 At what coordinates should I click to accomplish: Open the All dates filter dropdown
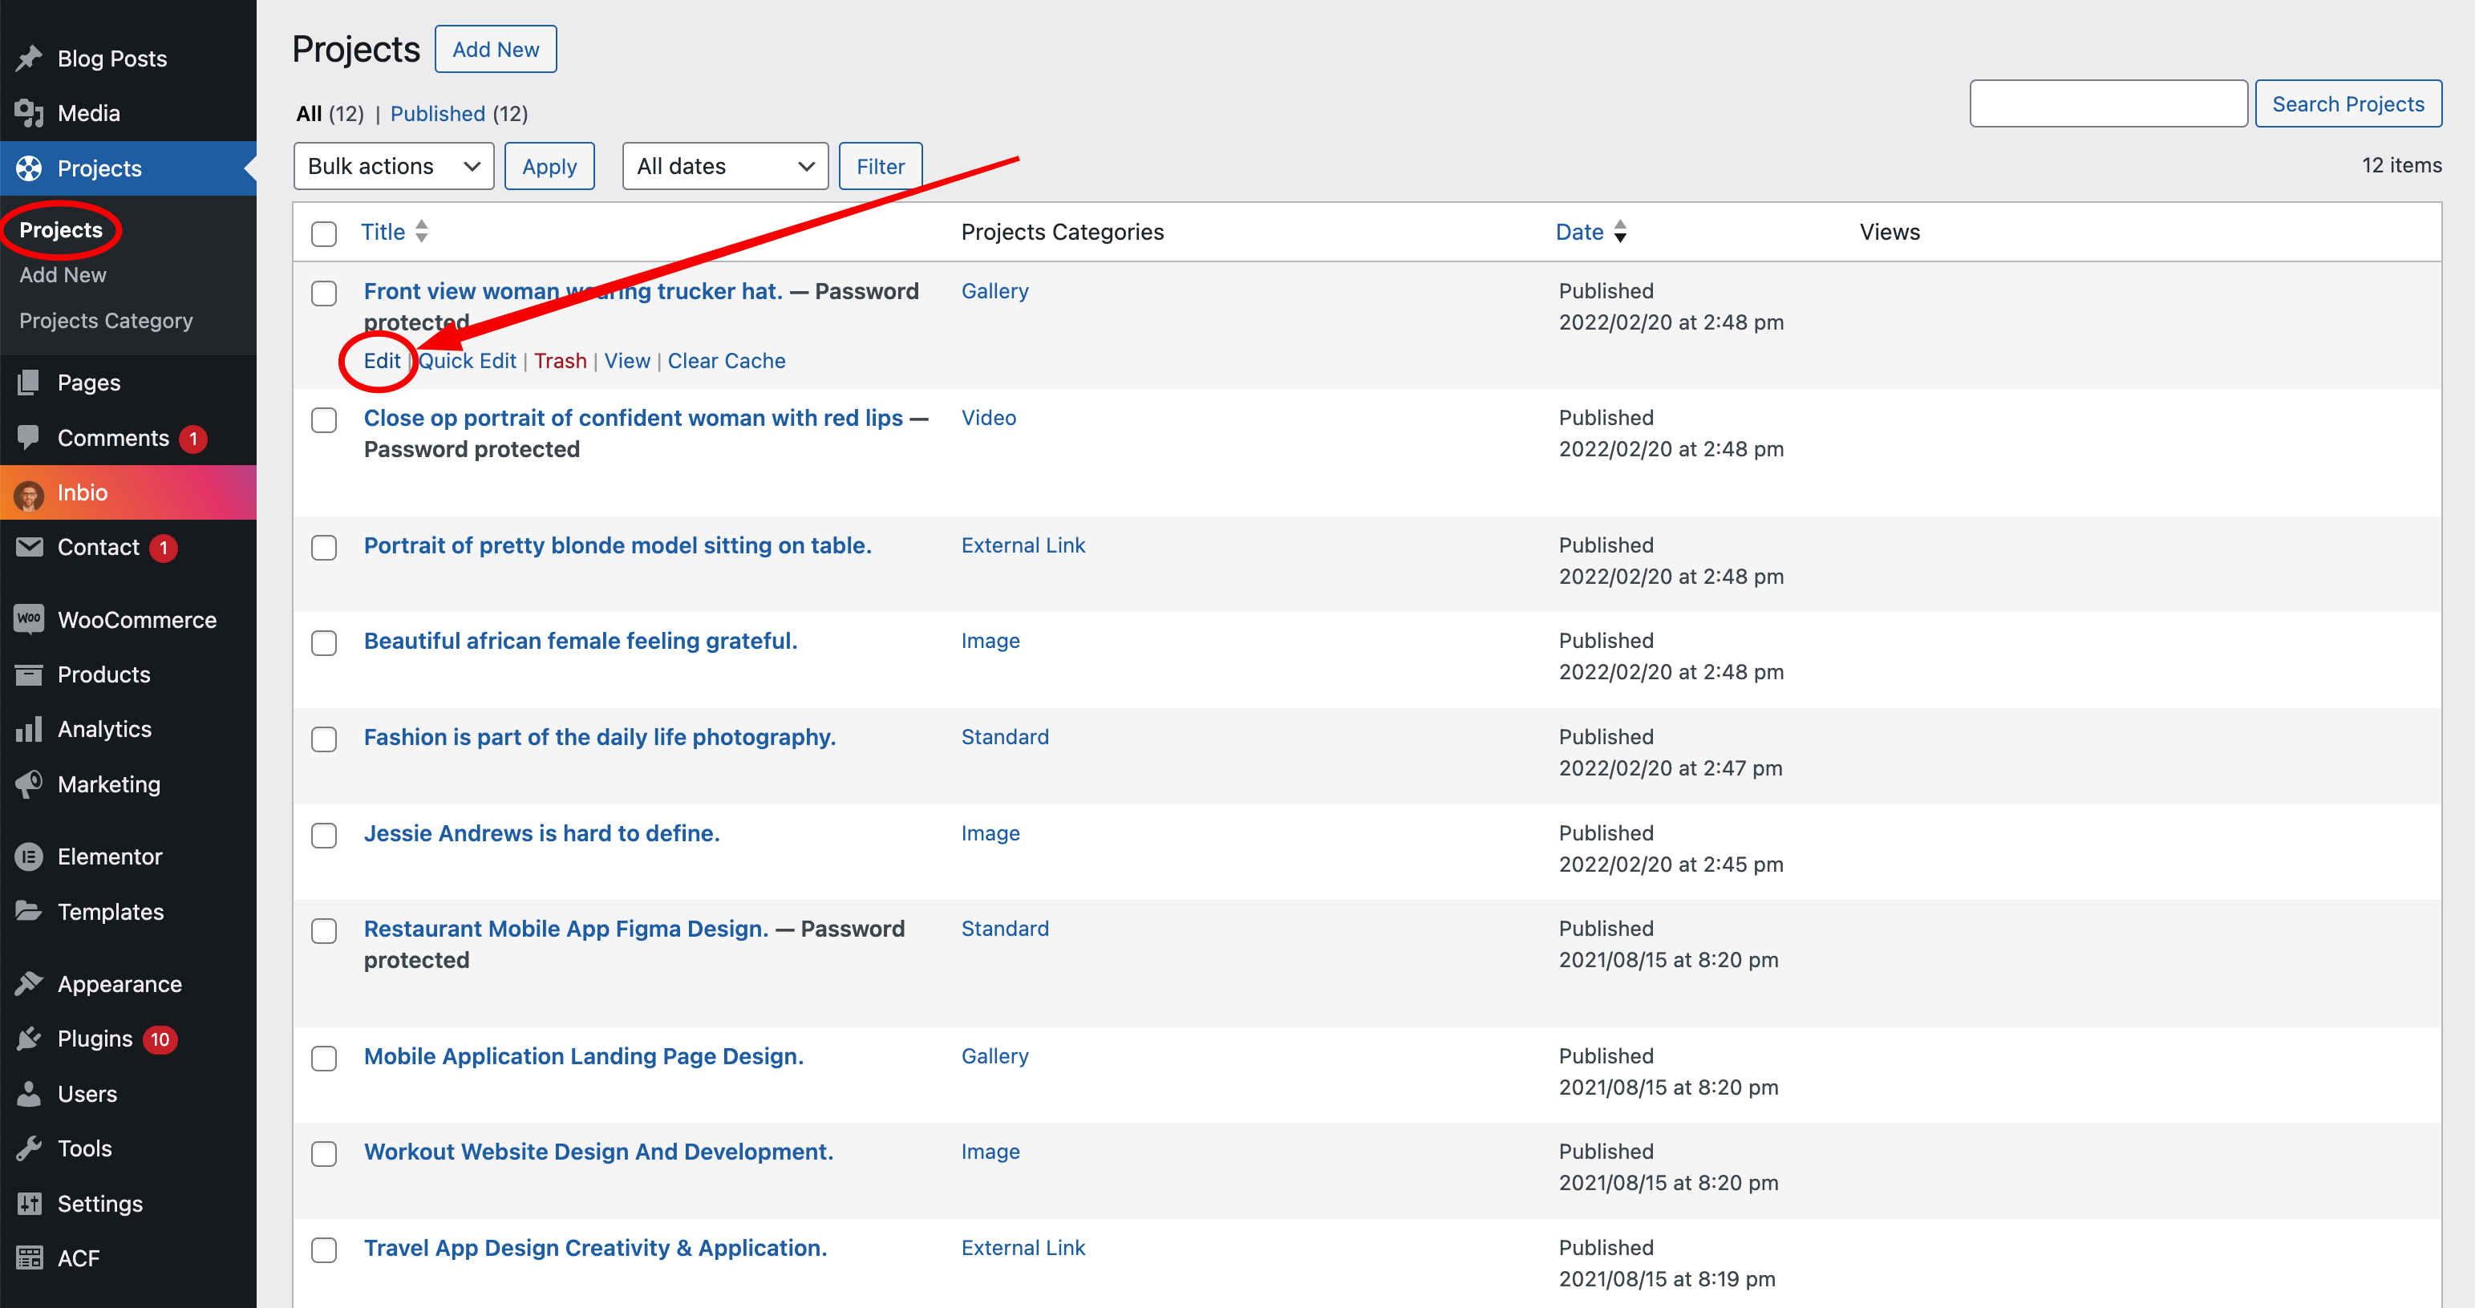point(725,166)
